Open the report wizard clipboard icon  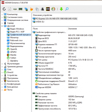37,9
